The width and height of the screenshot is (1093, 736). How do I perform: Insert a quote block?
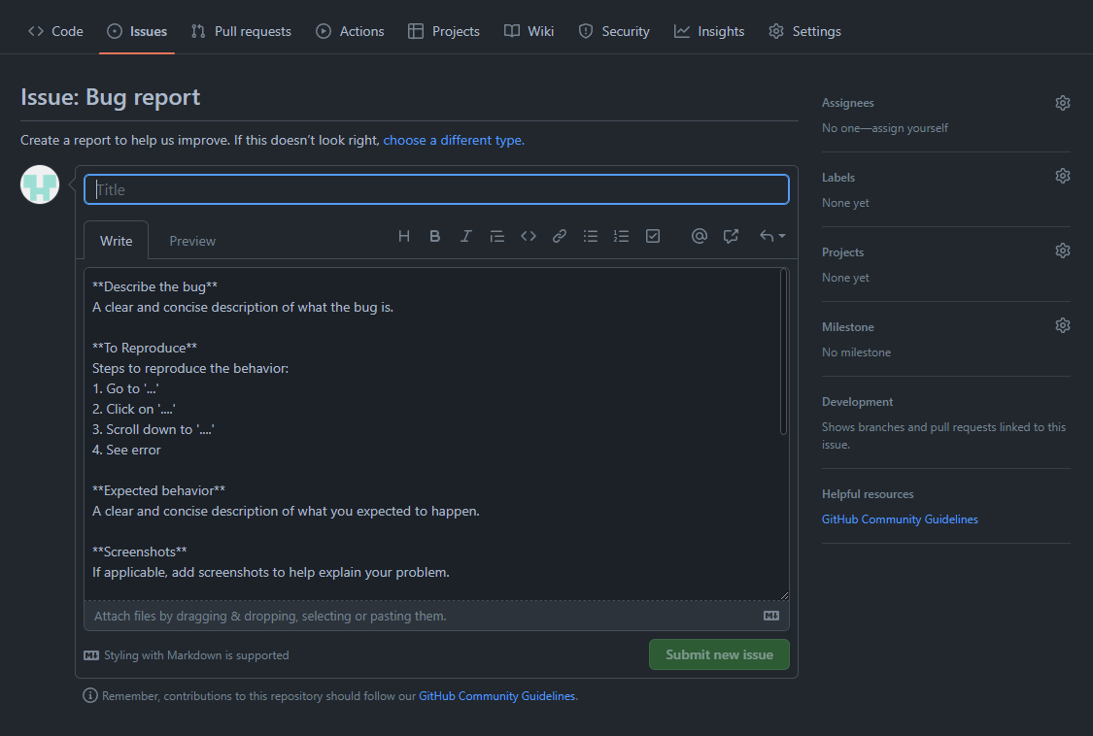click(497, 236)
